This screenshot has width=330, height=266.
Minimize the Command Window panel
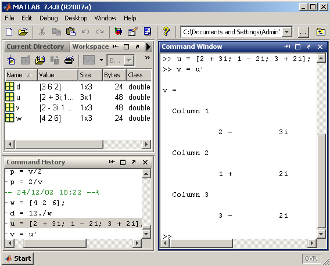[x=287, y=46]
